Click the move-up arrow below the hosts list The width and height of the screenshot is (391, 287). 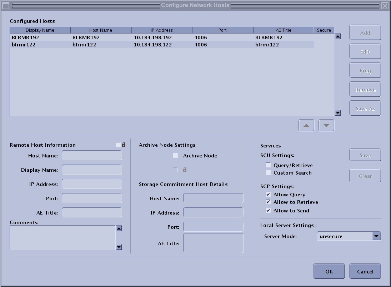[306, 125]
